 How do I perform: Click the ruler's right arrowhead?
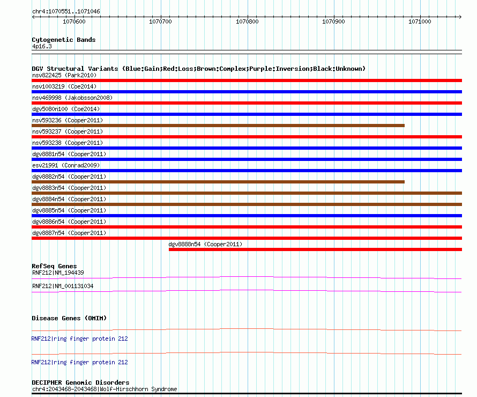click(460, 17)
